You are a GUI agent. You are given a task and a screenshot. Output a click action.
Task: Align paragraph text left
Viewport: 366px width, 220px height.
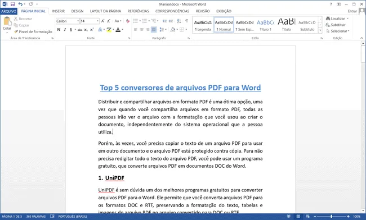point(136,30)
